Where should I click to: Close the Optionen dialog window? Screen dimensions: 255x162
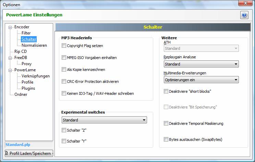(x=245, y=3)
